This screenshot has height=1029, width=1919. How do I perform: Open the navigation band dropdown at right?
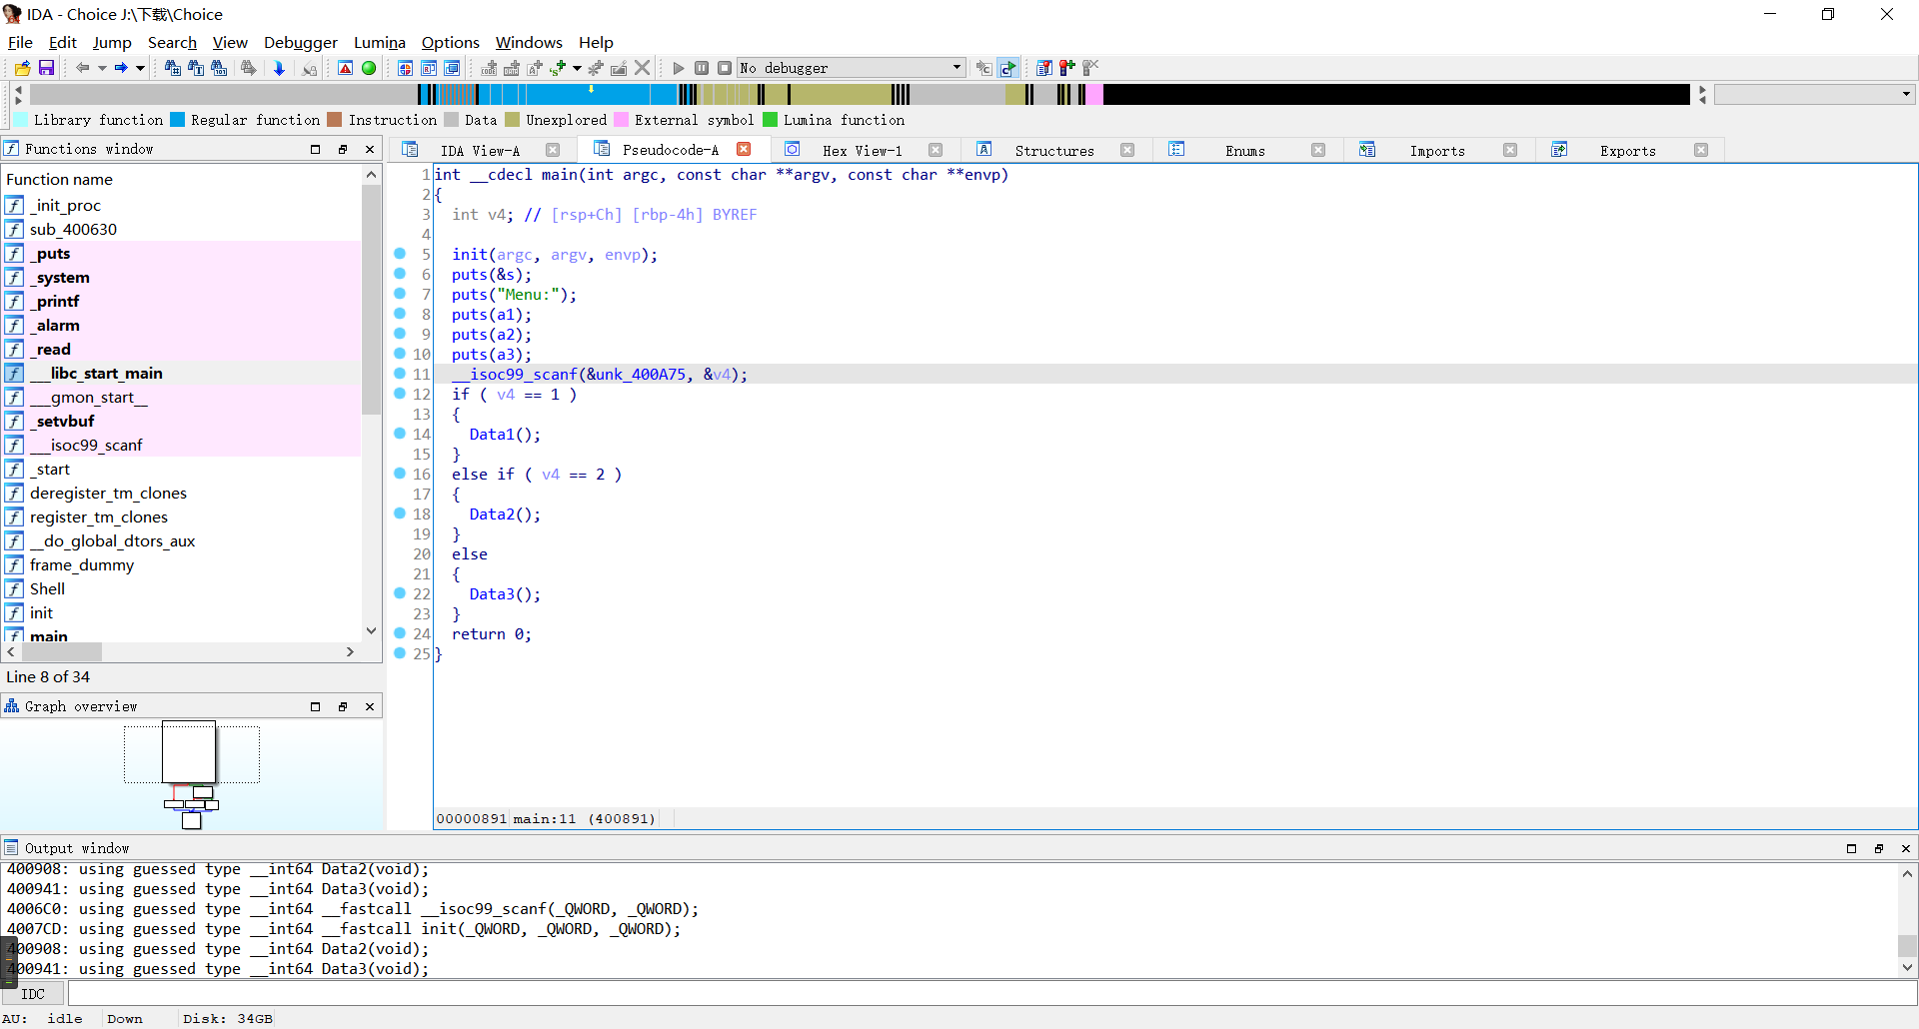click(x=1905, y=94)
